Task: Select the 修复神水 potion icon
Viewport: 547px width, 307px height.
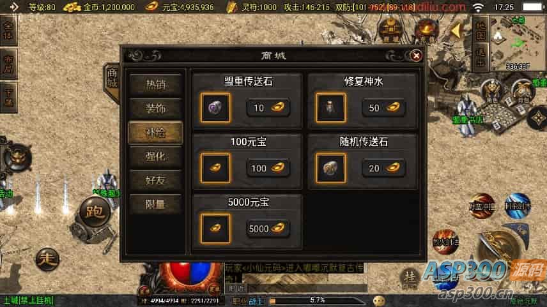Action: [x=331, y=108]
